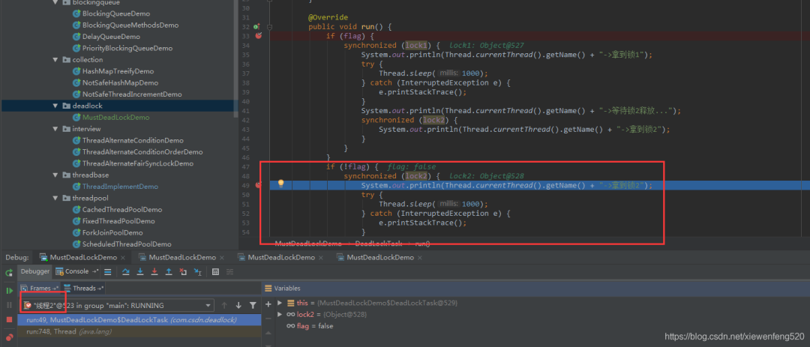Expand the 'this' variable node
Screen dimensions: 810x347
point(280,303)
